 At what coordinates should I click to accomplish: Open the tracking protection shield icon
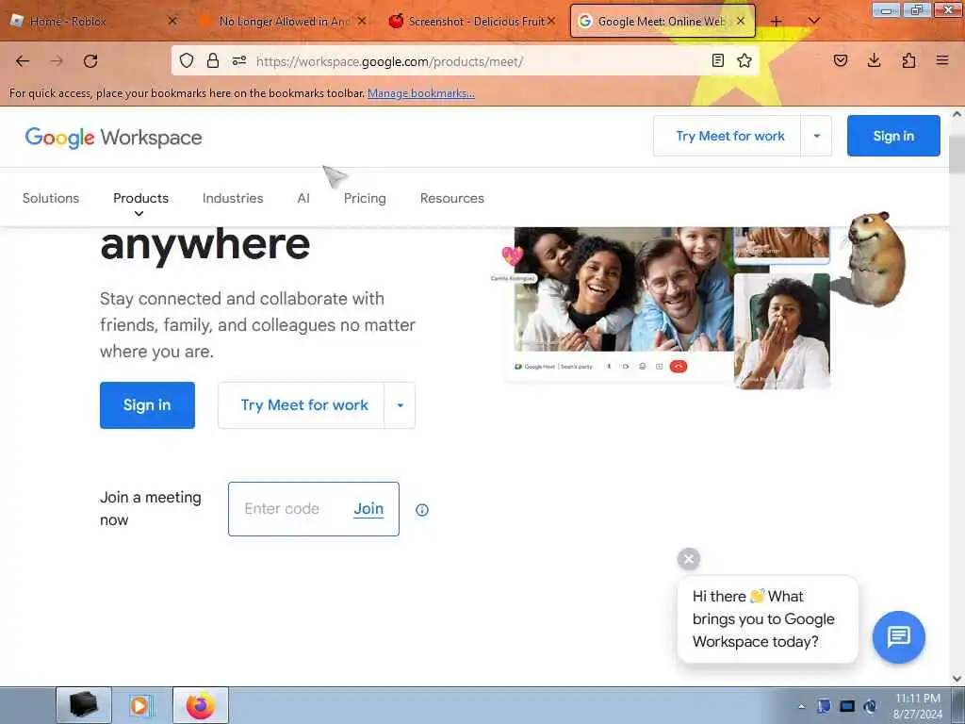pos(187,60)
